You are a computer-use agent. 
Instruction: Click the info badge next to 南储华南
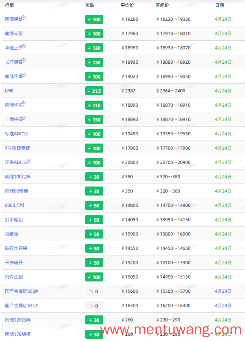24,75
